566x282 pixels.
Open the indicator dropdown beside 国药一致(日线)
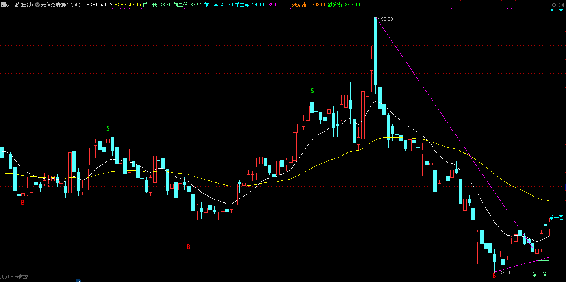[x=37, y=5]
